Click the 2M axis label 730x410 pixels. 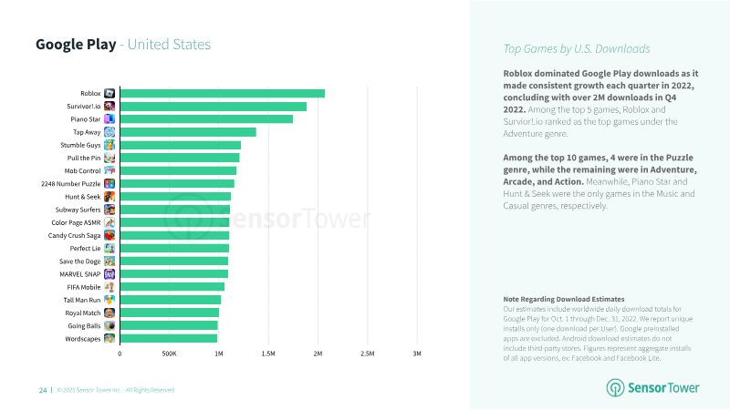pyautogui.click(x=318, y=354)
